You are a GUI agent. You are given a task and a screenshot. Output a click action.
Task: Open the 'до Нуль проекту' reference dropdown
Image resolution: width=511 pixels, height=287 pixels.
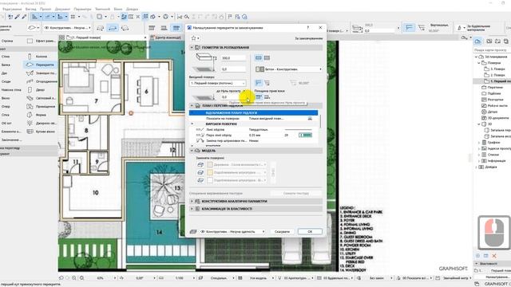coord(231,91)
